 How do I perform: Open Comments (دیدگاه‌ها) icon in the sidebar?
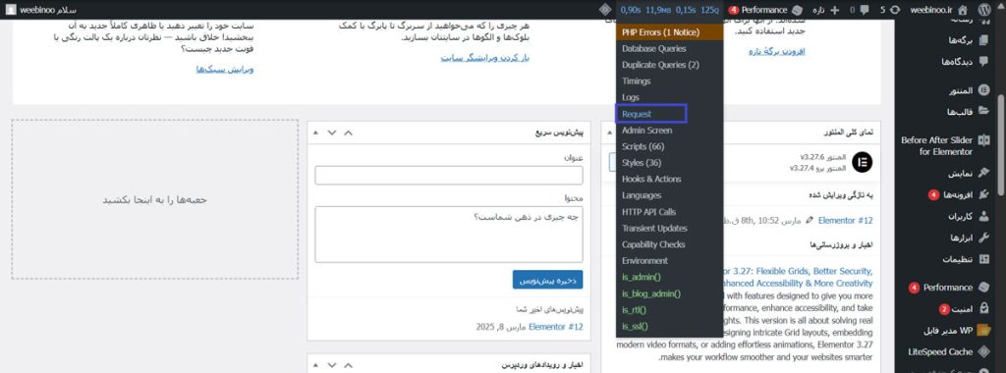[x=983, y=62]
